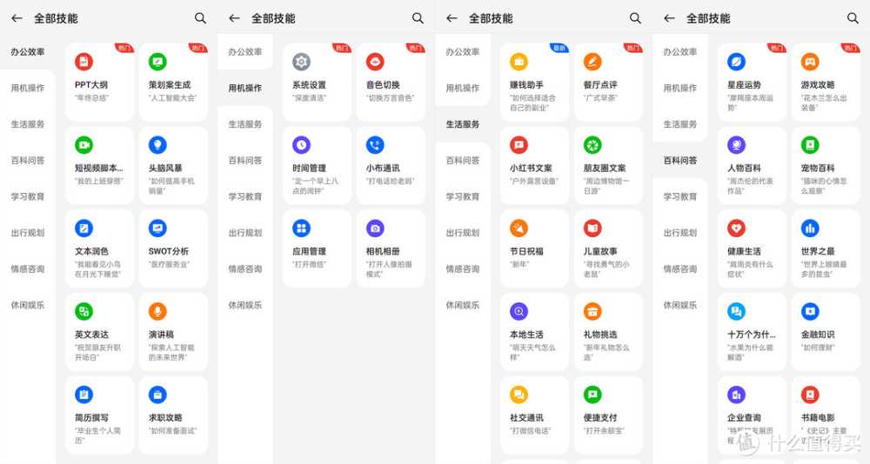Open the 相机相册 camera icon
Viewport: 870px width, 464px height.
[375, 229]
